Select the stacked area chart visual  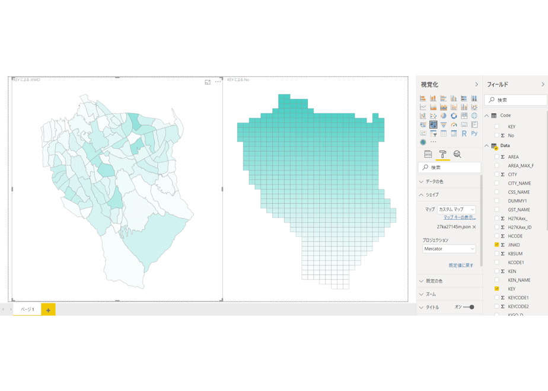[444, 107]
